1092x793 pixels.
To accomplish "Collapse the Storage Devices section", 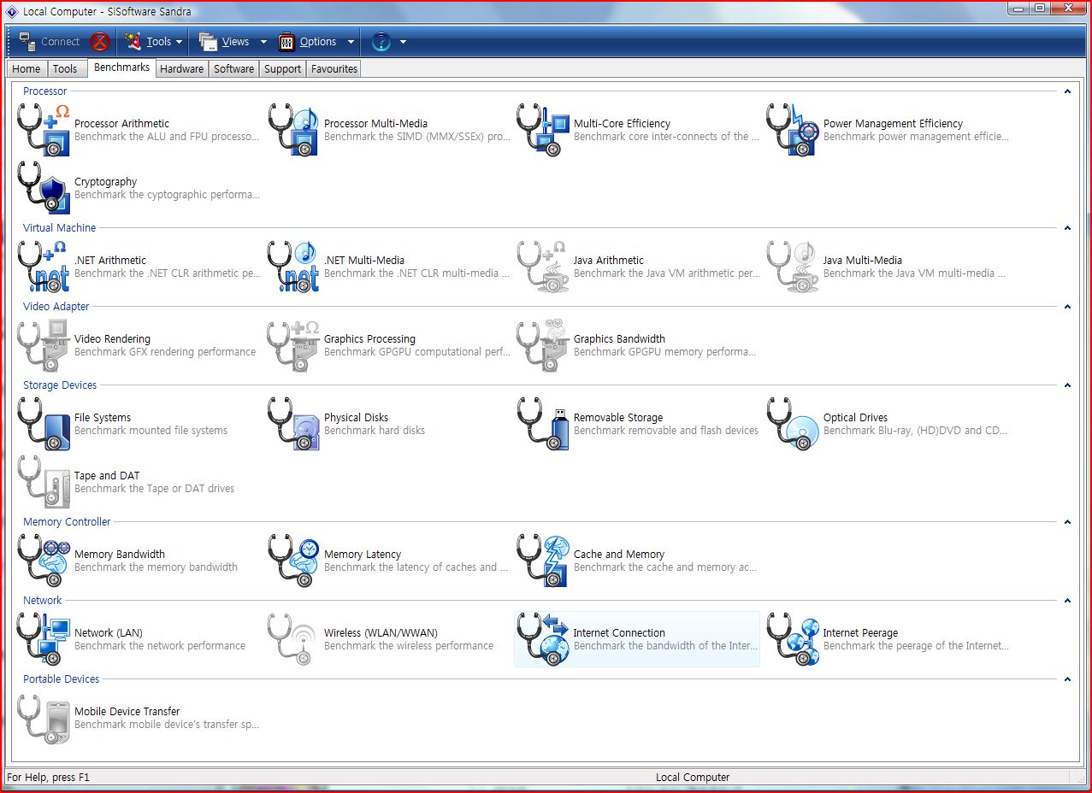I will click(1067, 385).
